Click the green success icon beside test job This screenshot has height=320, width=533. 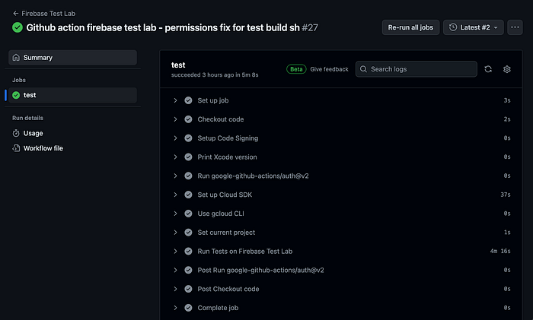pos(16,95)
